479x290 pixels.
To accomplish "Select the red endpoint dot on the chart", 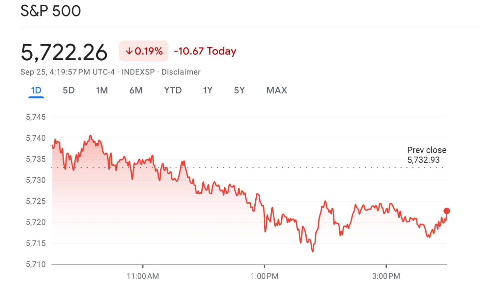I will pyautogui.click(x=446, y=211).
